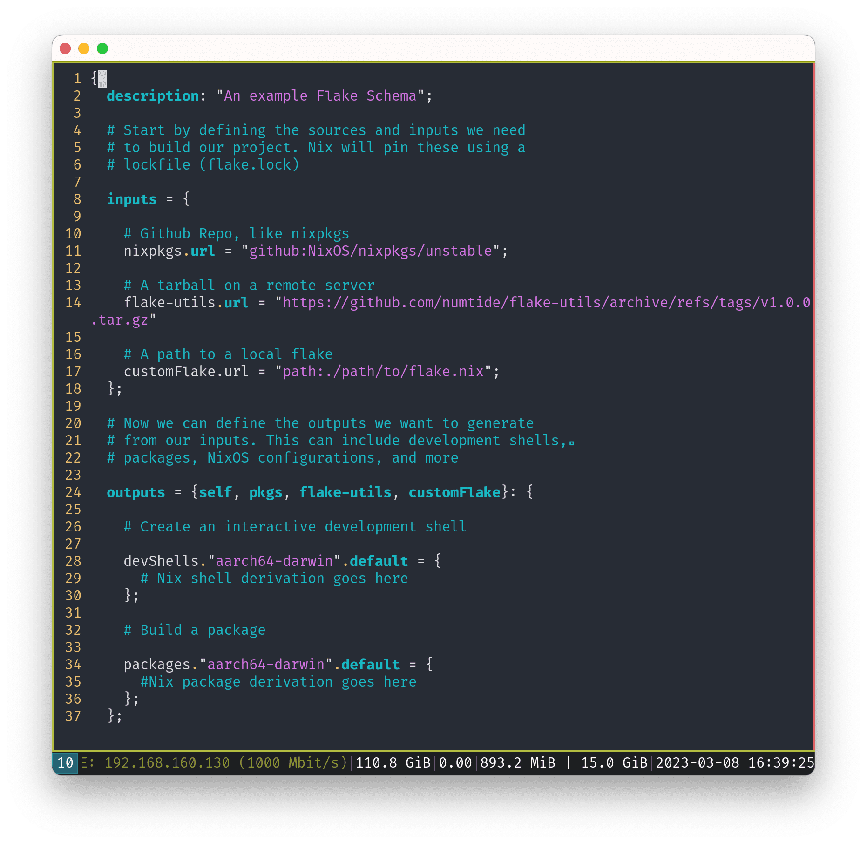This screenshot has height=844, width=867.
Task: Click 'devShells' on line 28
Action: [161, 561]
